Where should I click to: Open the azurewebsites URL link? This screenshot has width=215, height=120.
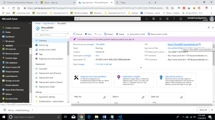(183, 44)
